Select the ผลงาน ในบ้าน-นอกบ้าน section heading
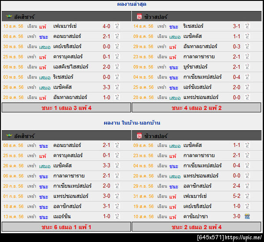This screenshot has width=264, height=242. click(132, 123)
